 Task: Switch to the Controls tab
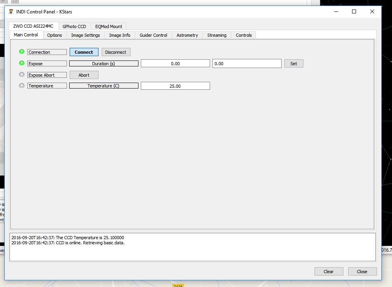point(244,35)
